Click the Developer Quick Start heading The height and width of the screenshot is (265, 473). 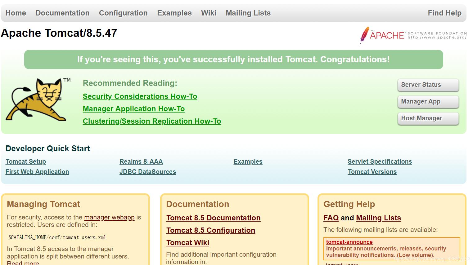pos(48,148)
